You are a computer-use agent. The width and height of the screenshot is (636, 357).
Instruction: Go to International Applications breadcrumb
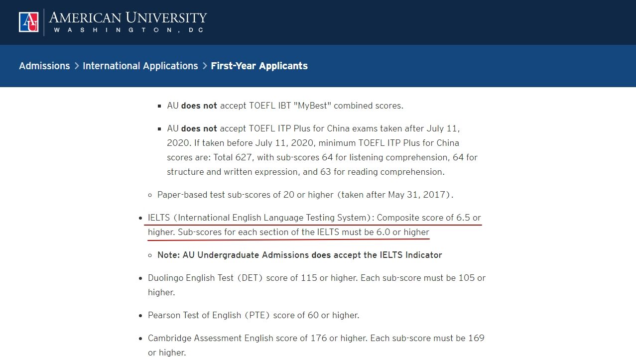pyautogui.click(x=140, y=66)
